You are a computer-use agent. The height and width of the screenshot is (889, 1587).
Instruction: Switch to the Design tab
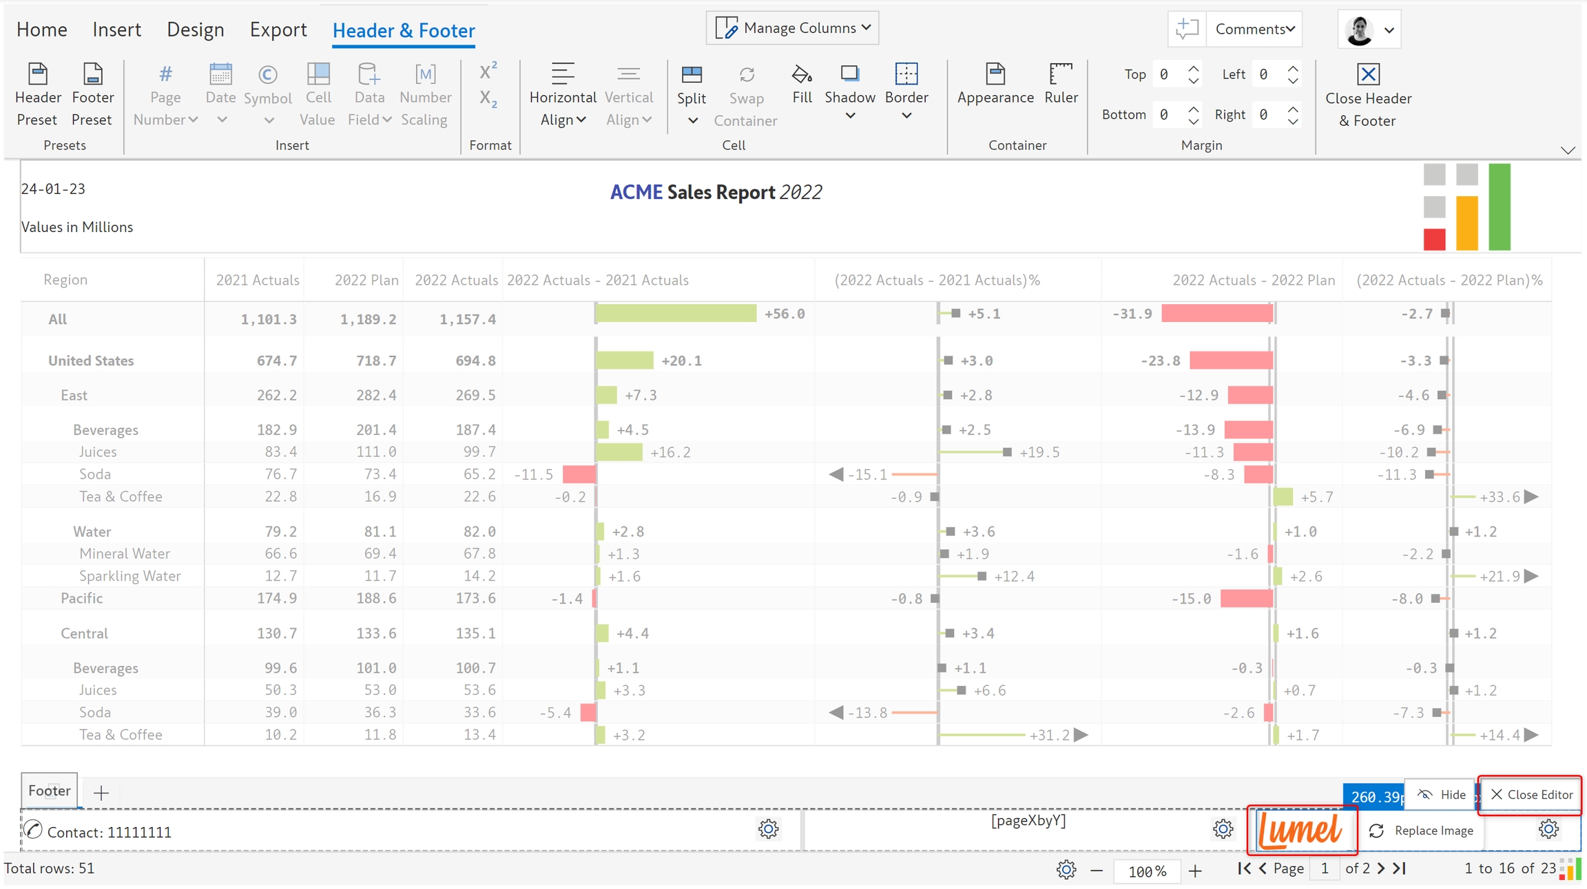click(x=196, y=30)
